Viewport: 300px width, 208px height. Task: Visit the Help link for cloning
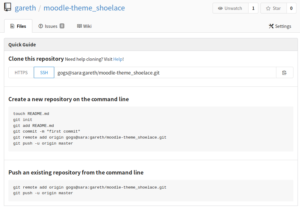pyautogui.click(x=118, y=59)
